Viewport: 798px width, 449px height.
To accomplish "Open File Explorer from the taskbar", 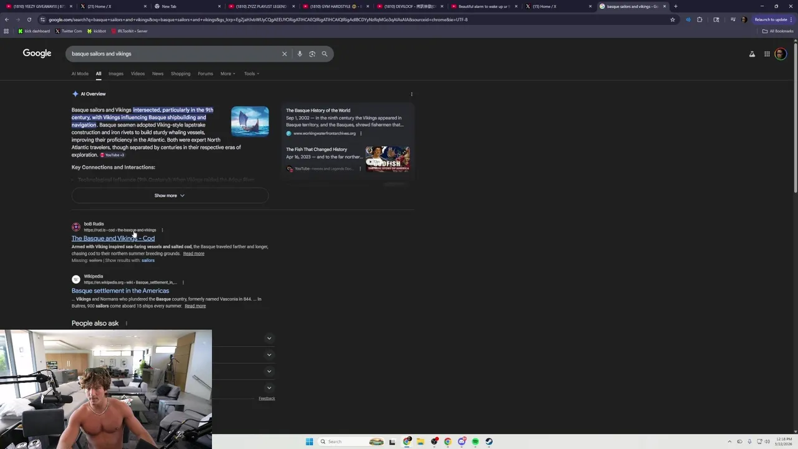I will tap(420, 442).
